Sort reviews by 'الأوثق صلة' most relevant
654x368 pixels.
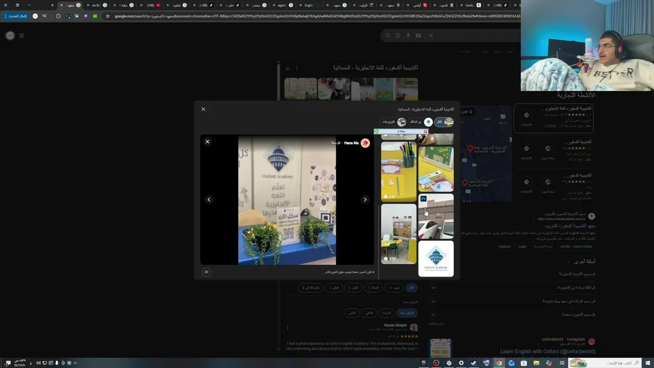407,313
